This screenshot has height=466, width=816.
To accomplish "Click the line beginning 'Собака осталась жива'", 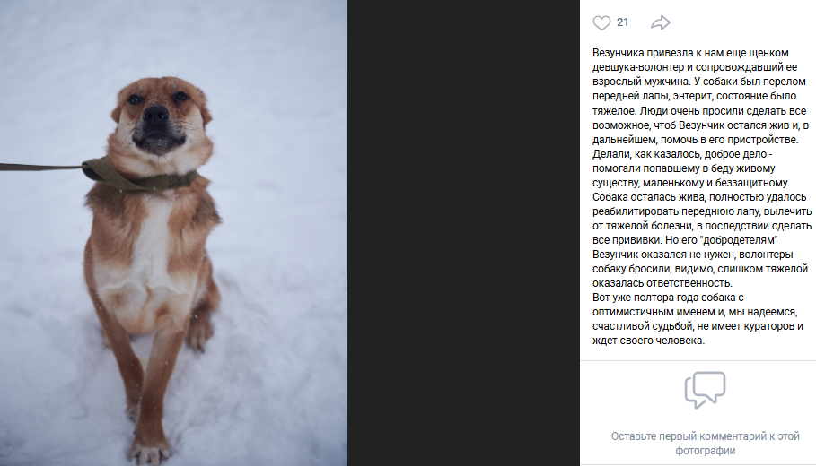I will tap(699, 197).
